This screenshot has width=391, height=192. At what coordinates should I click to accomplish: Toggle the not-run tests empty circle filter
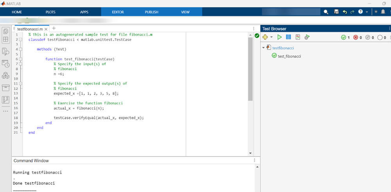(x=382, y=37)
